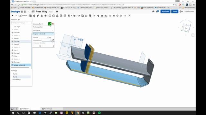
Task: Start a new Sketch
Action: click(23, 16)
